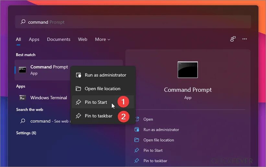This screenshot has width=266, height=167.
Task: Switch to the Apps tab
Action: (x=34, y=39)
